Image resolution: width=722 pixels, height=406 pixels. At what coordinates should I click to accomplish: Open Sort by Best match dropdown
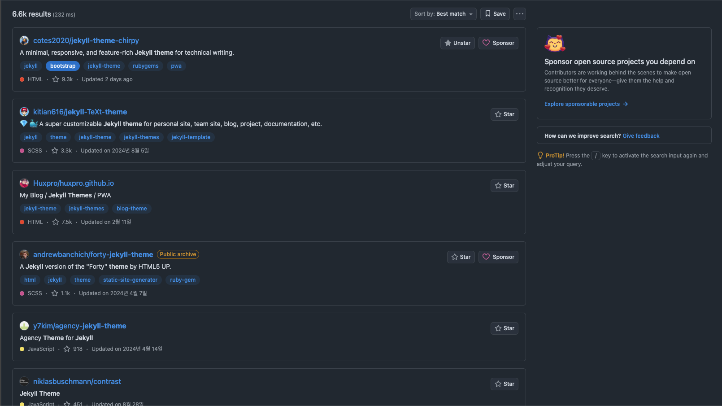pos(443,14)
